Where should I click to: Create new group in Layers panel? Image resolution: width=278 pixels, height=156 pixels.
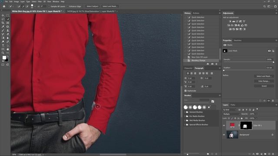point(265,154)
